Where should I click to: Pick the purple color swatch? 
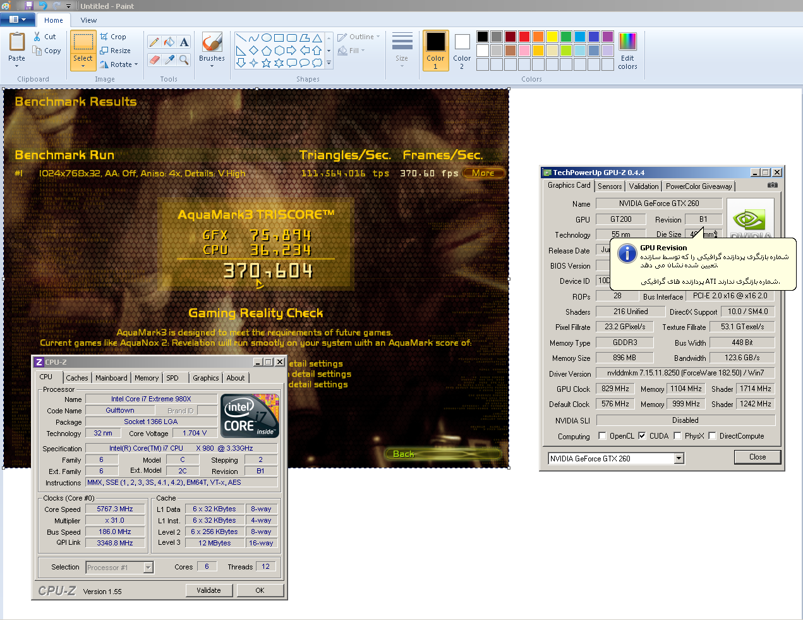pos(608,37)
